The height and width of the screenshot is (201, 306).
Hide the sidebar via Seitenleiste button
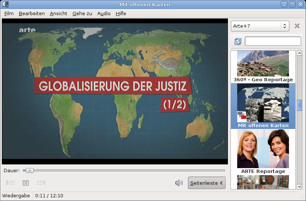click(207, 183)
